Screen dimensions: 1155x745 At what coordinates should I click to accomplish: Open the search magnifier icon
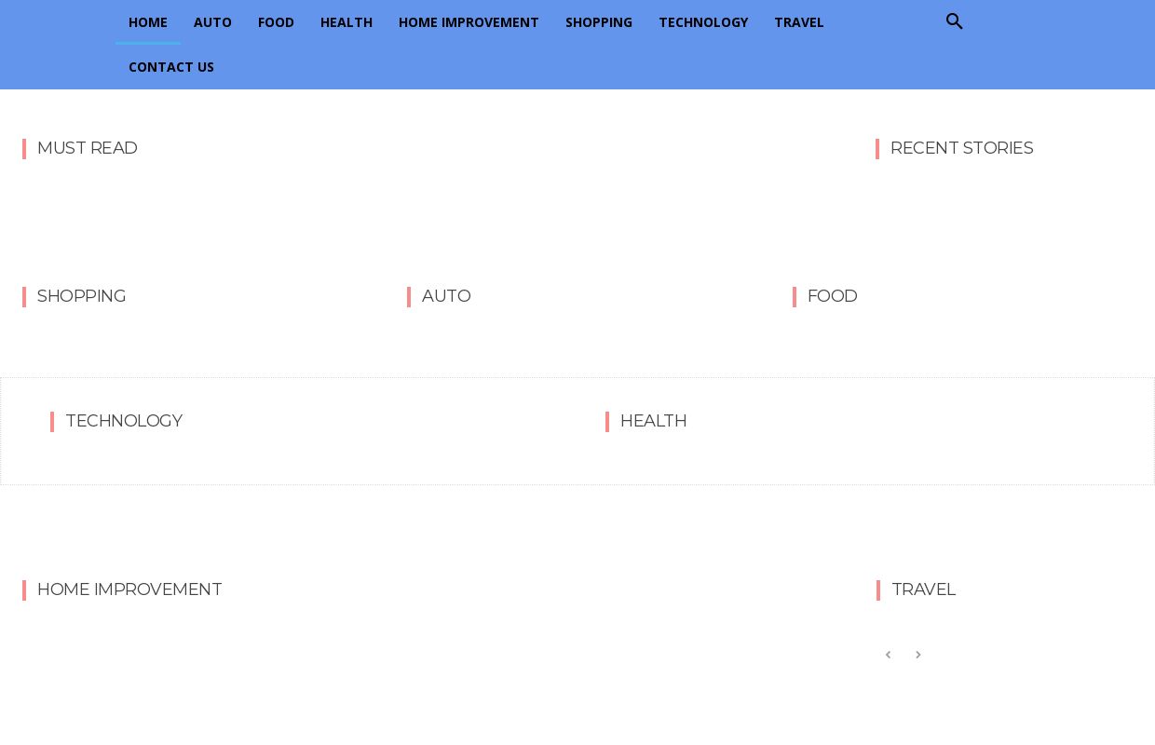pos(954,21)
